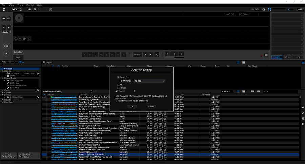
Task: Switch the Tag List to list view
Action: click(244, 62)
